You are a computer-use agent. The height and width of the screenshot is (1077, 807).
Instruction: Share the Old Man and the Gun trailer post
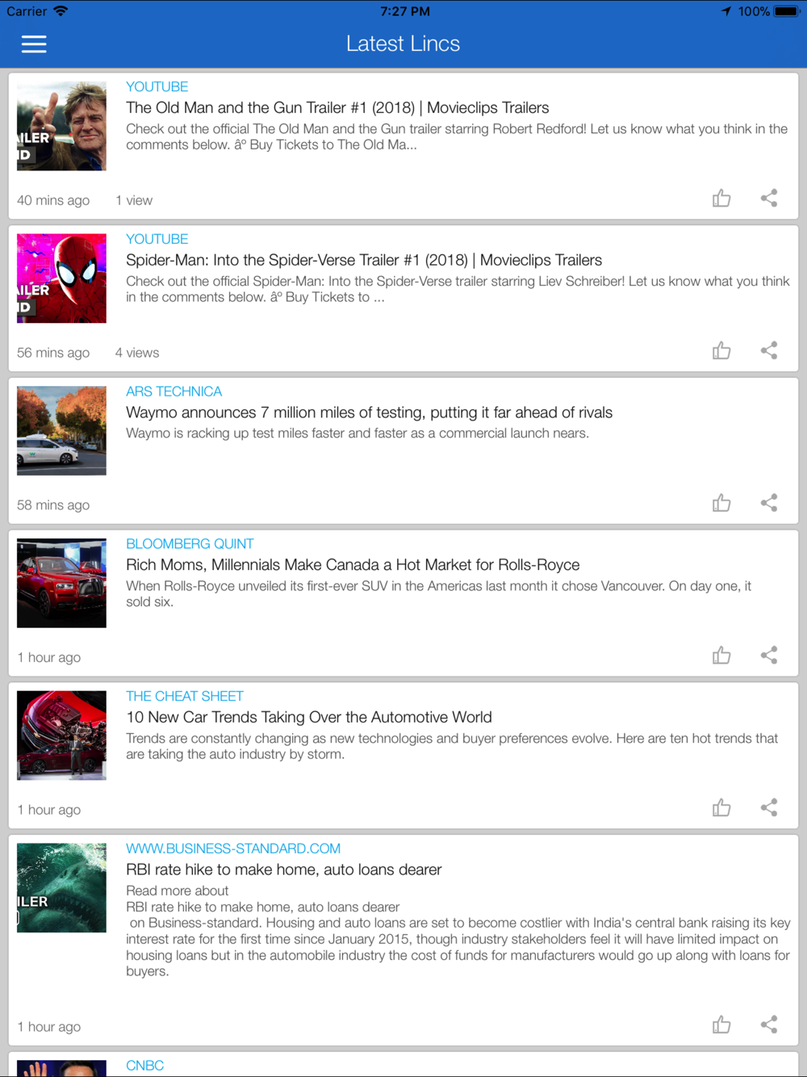pos(769,199)
